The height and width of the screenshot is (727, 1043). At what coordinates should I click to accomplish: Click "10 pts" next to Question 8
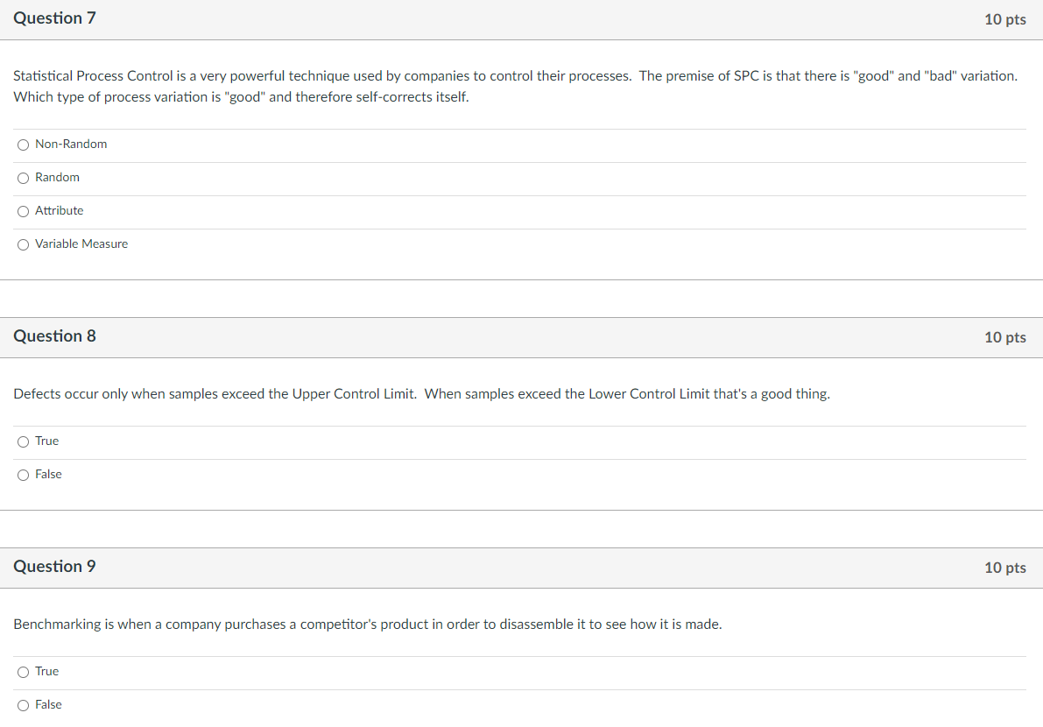click(1005, 337)
